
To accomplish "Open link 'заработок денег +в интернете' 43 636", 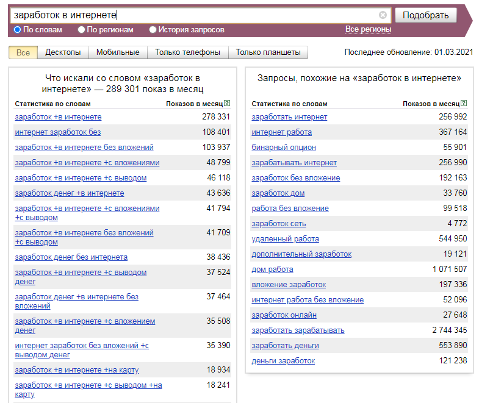I will [70, 193].
